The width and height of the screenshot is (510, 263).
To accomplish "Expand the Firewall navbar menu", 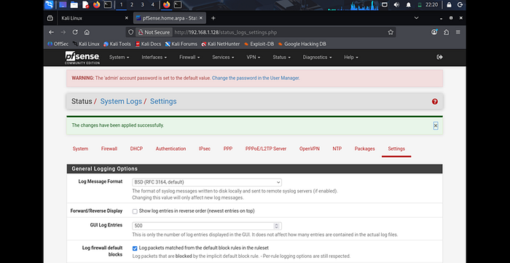I will 189,58.
